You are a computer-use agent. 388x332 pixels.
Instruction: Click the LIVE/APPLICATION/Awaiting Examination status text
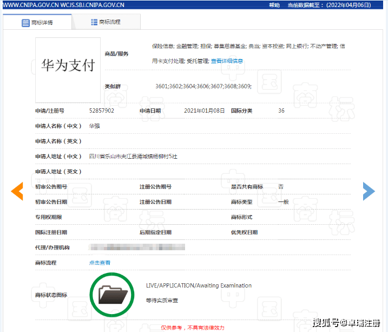[x=199, y=285]
